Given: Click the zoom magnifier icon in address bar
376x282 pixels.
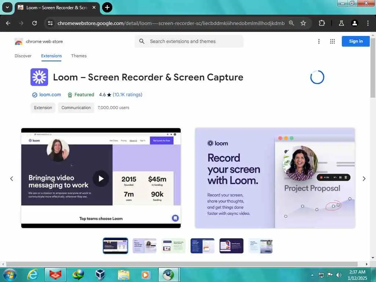Looking at the screenshot, I should (x=291, y=23).
